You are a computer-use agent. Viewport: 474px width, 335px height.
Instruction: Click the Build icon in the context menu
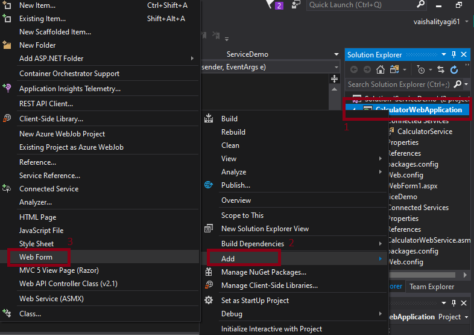click(209, 118)
